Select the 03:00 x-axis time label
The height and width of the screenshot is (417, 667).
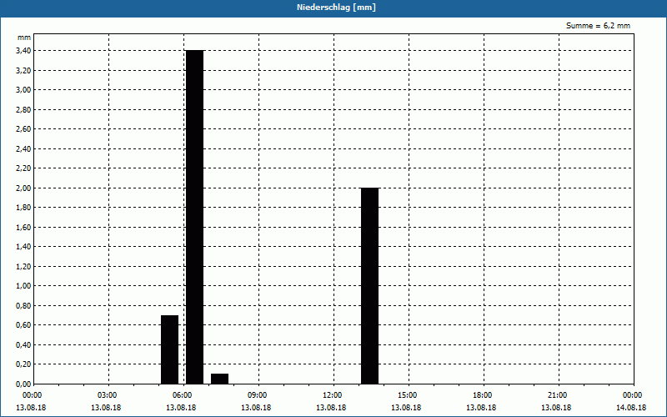[x=108, y=395]
